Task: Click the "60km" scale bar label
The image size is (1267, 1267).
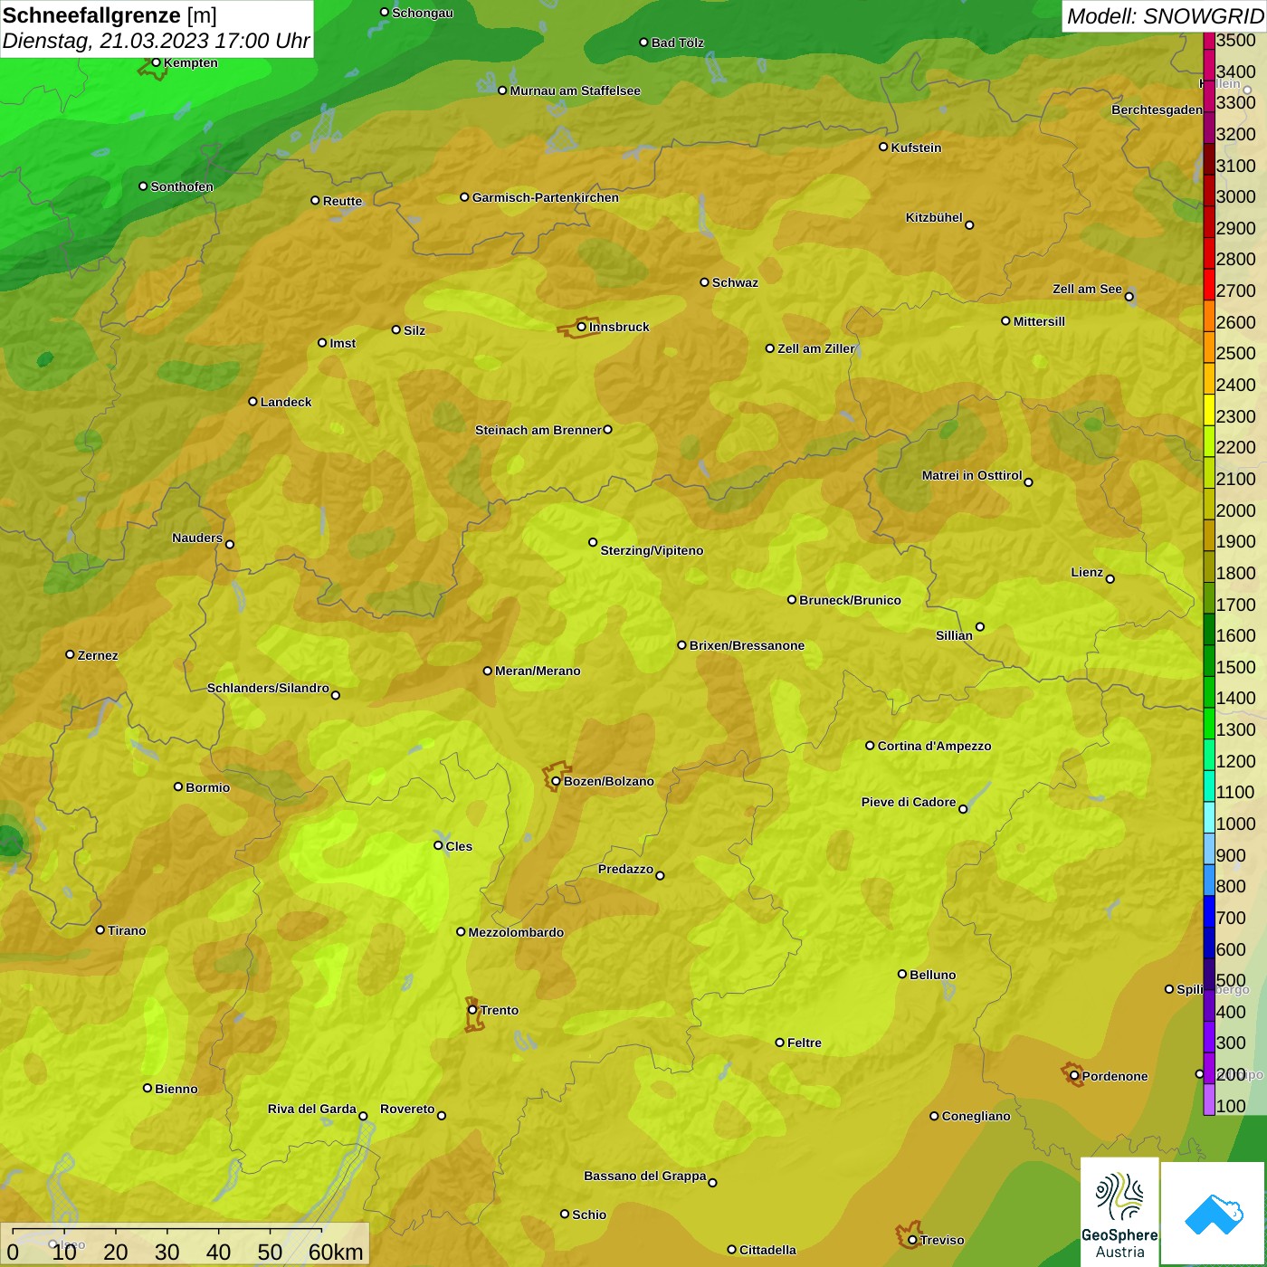Action: (x=336, y=1252)
